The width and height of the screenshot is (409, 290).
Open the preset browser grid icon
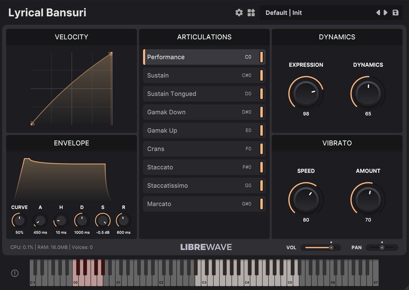click(x=251, y=13)
